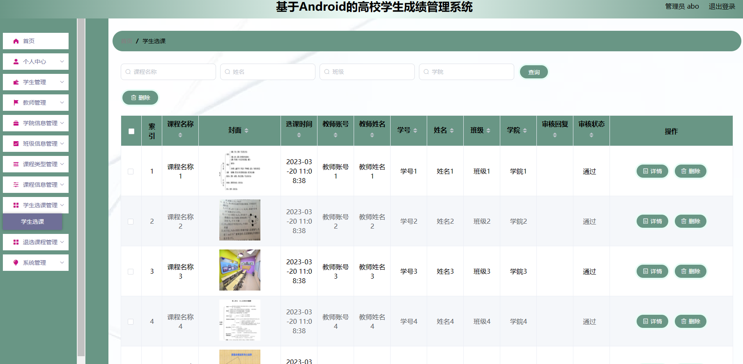Viewport: 743px width, 364px height.
Task: Select 学生选课 submenu item
Action: 32,222
